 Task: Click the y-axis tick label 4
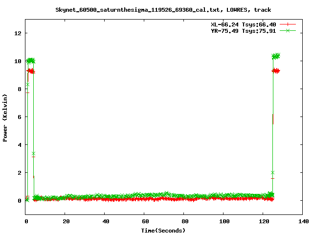tap(20, 145)
